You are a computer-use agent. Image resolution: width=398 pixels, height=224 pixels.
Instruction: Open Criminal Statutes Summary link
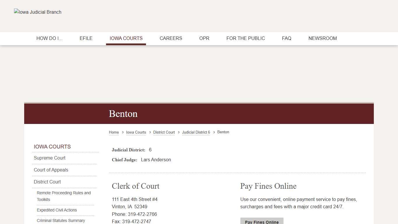[61, 220]
